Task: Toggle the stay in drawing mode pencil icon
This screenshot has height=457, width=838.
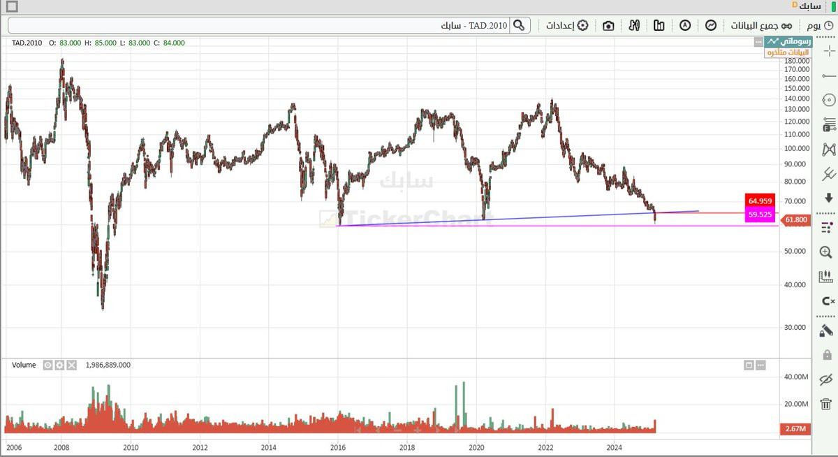Action: click(827, 331)
